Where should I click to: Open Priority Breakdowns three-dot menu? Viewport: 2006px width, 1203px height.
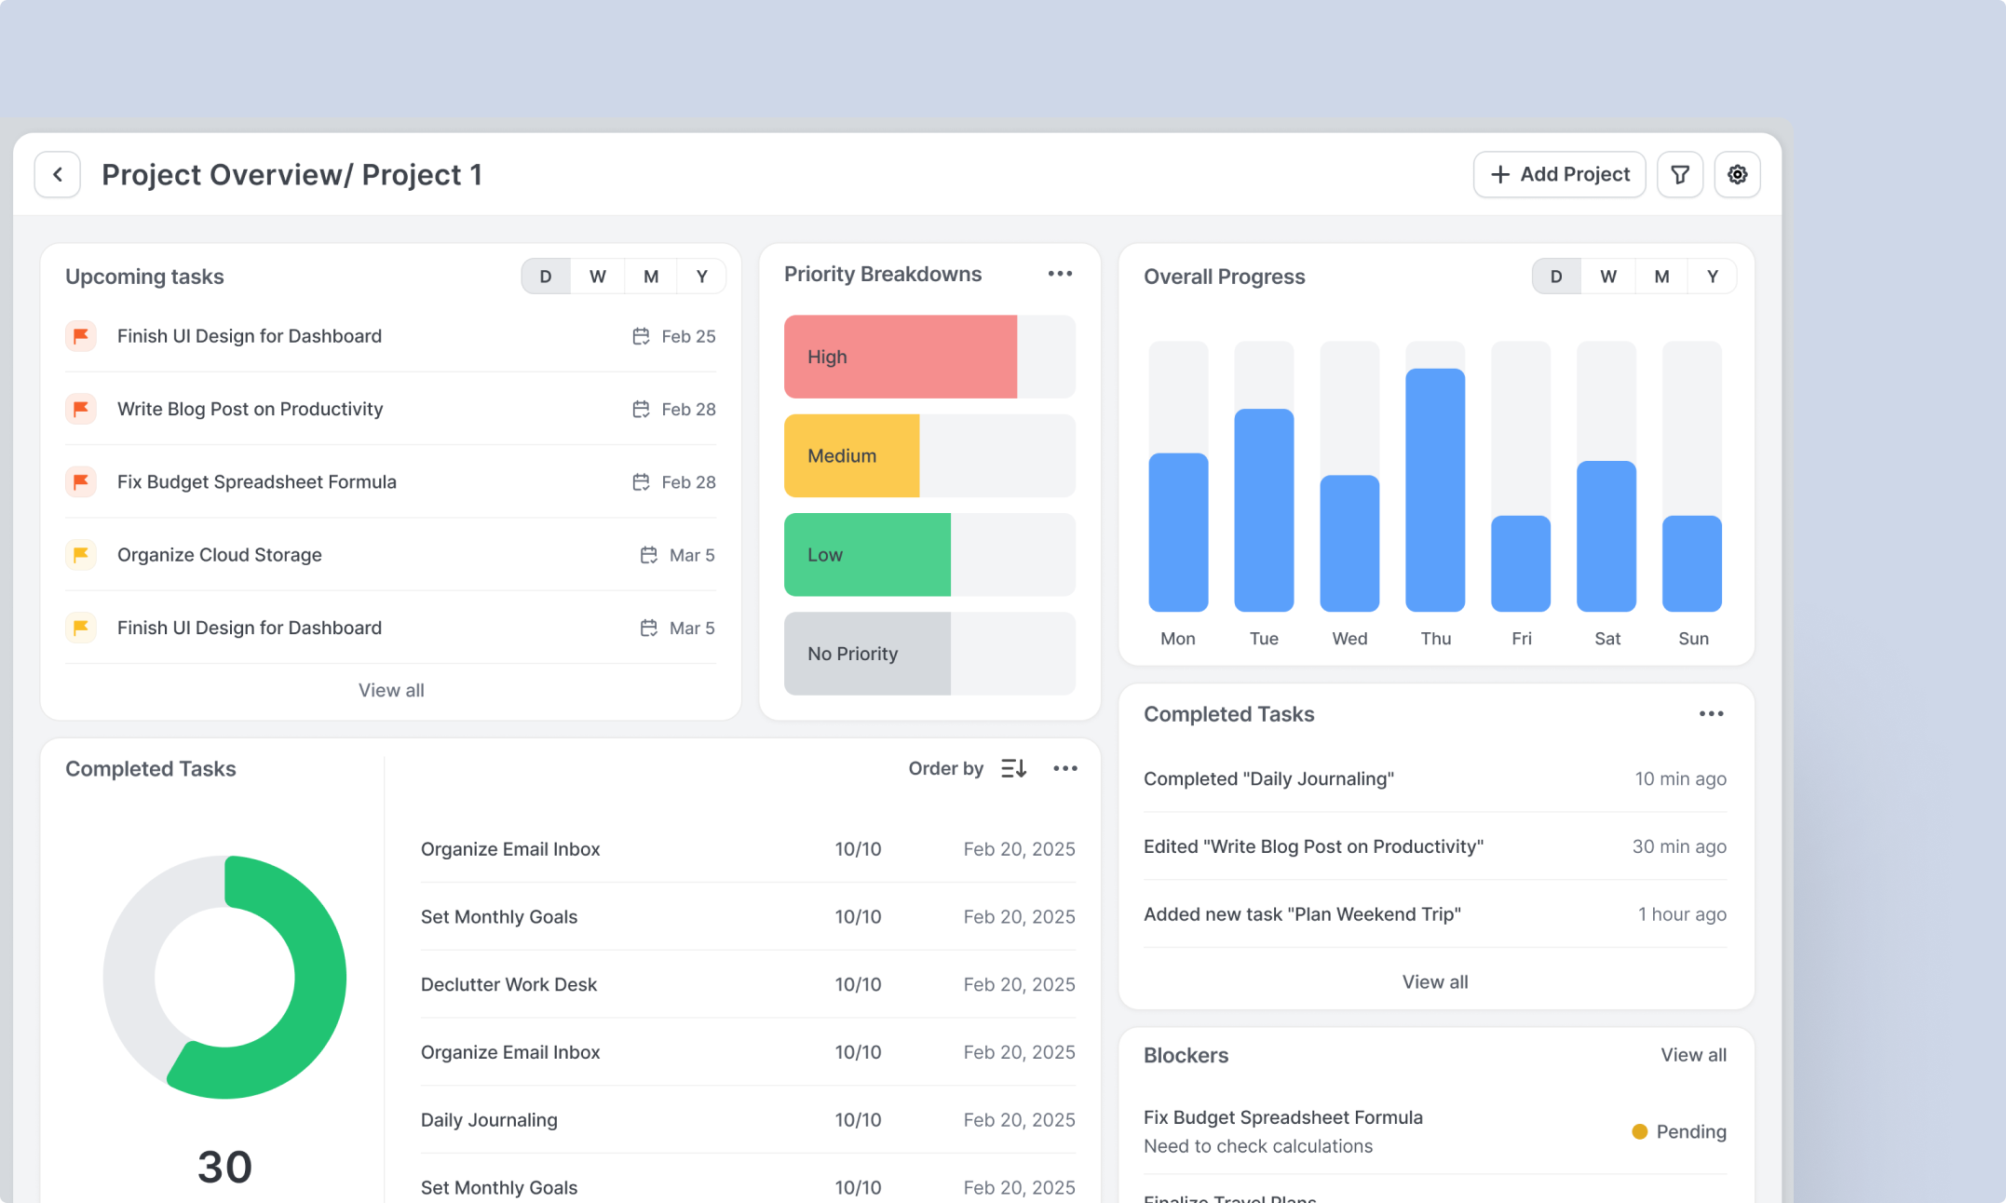(1060, 274)
